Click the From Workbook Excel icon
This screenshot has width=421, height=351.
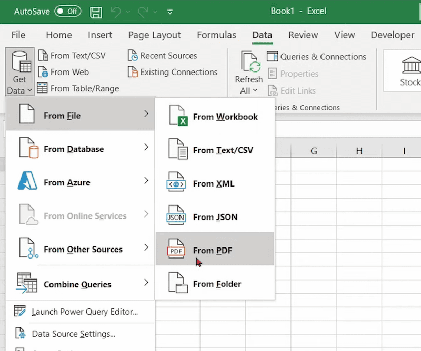[178, 116]
